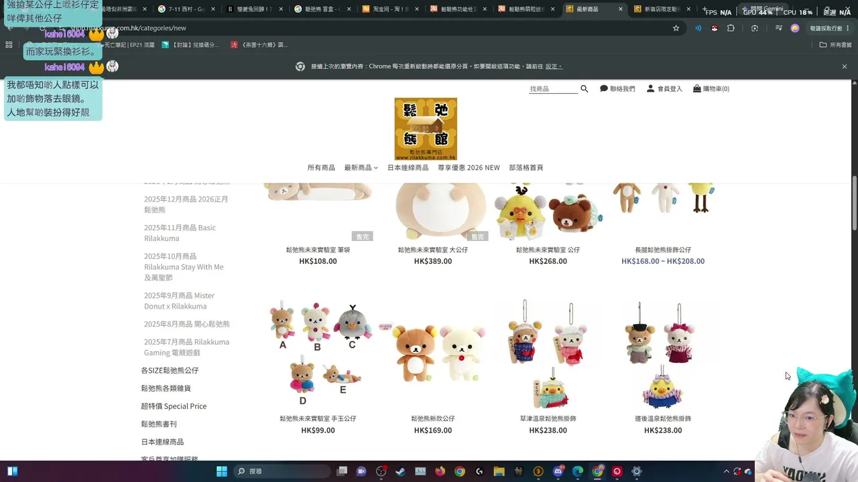Open 鬆弛熊書刊 sidebar category
The height and width of the screenshot is (482, 858).
[159, 424]
